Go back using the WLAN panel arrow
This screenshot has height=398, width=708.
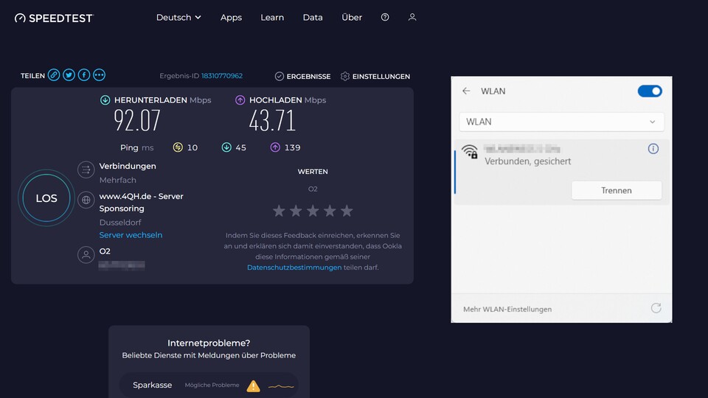point(466,91)
